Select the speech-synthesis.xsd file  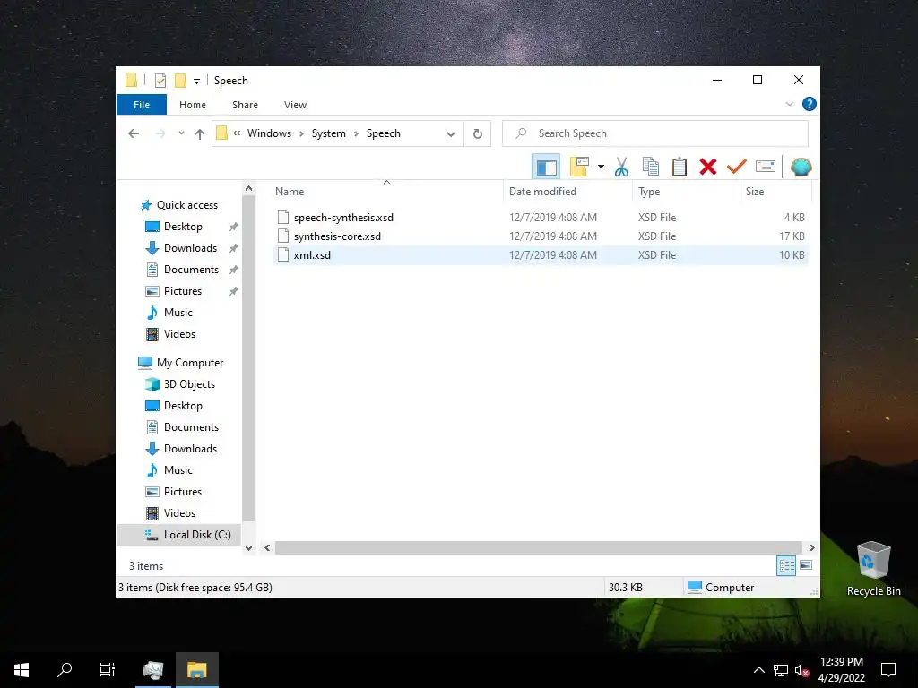pos(343,218)
